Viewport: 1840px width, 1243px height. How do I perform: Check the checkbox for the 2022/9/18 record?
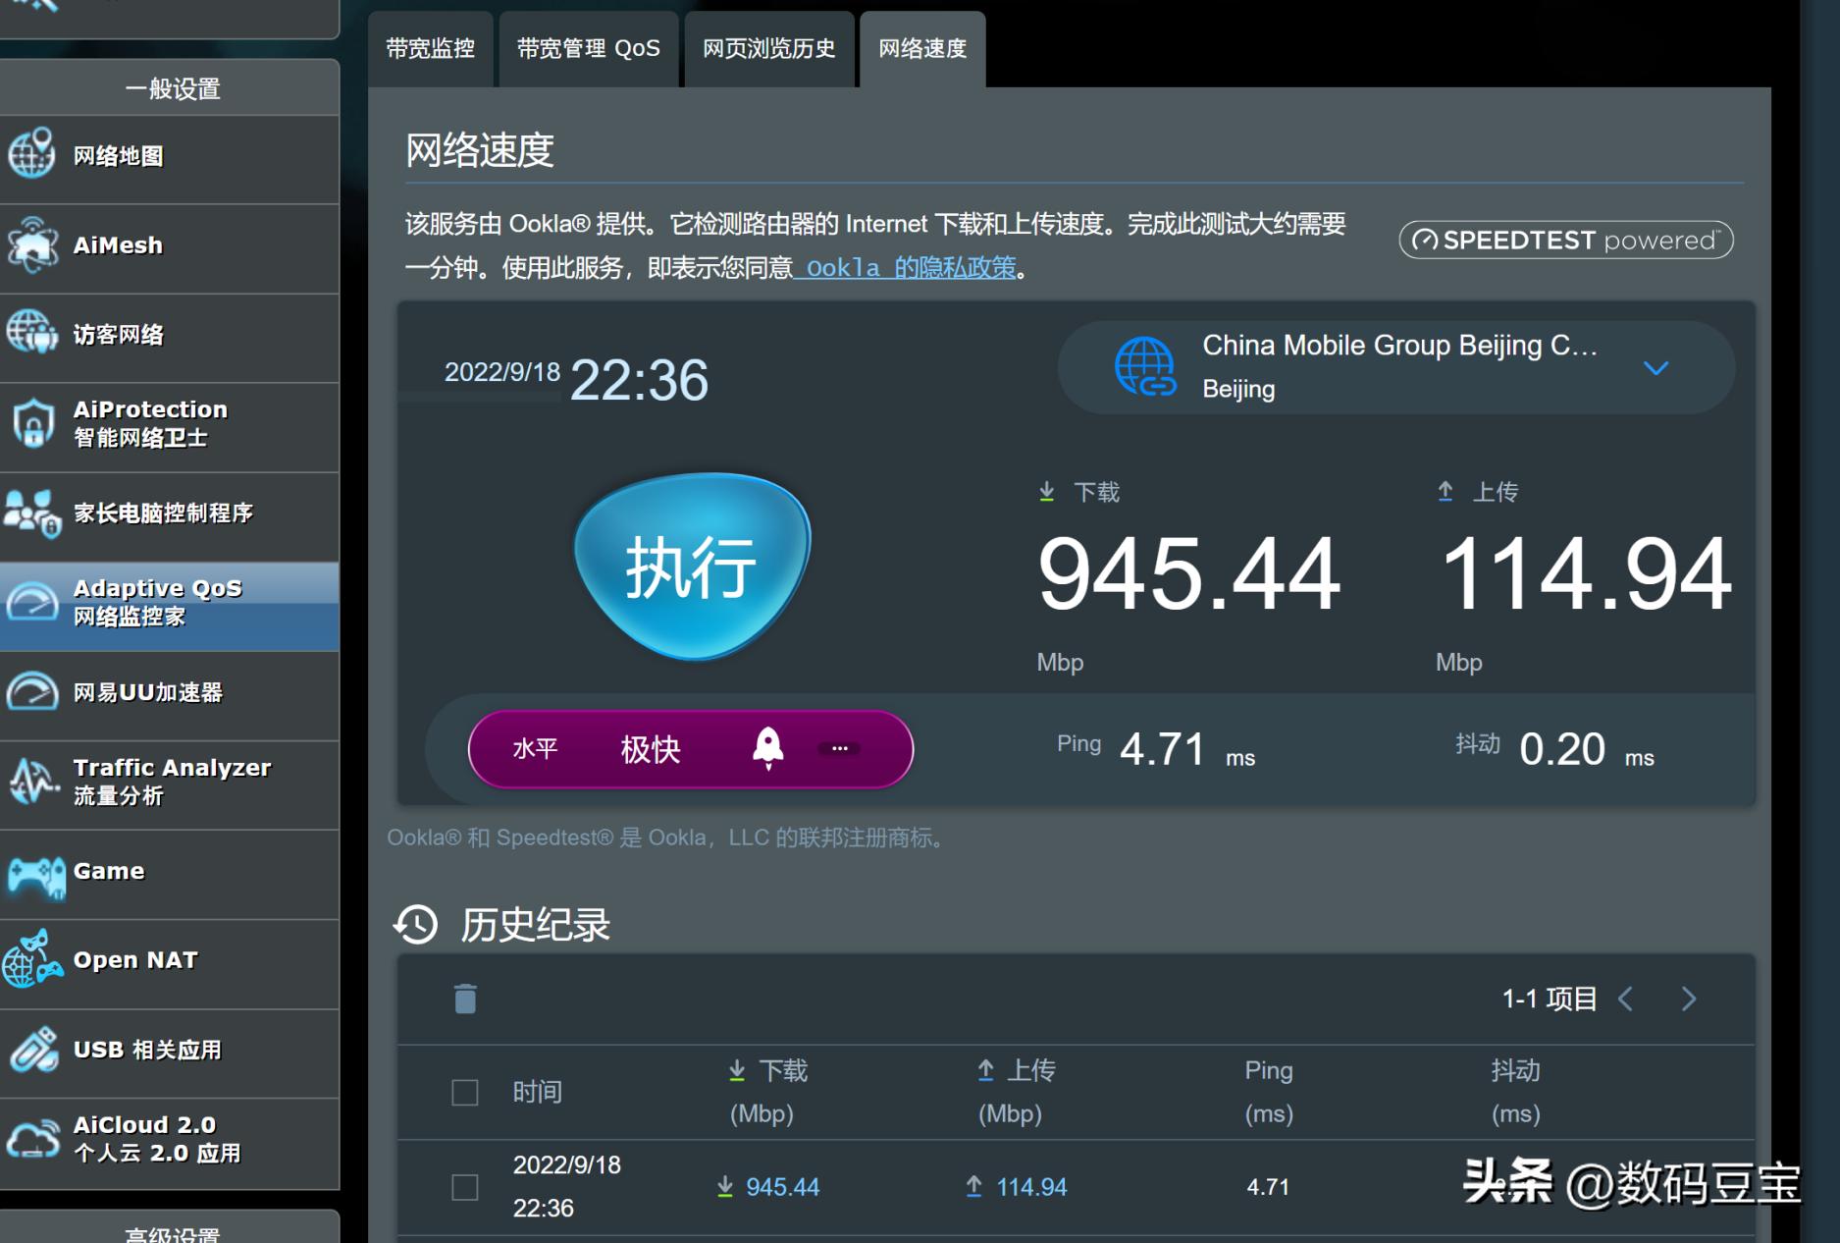pyautogui.click(x=463, y=1186)
